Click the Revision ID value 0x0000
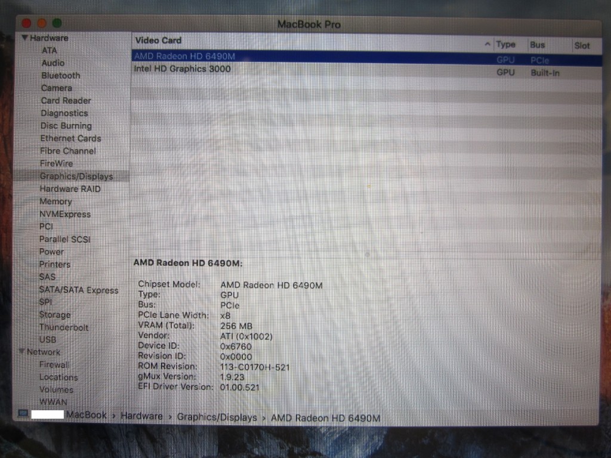This screenshot has height=458, width=611. click(236, 357)
